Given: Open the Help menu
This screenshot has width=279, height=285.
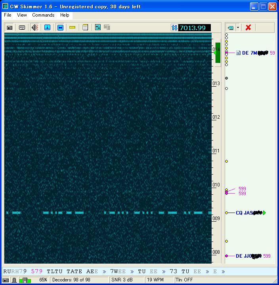Looking at the screenshot, I should tap(65, 15).
